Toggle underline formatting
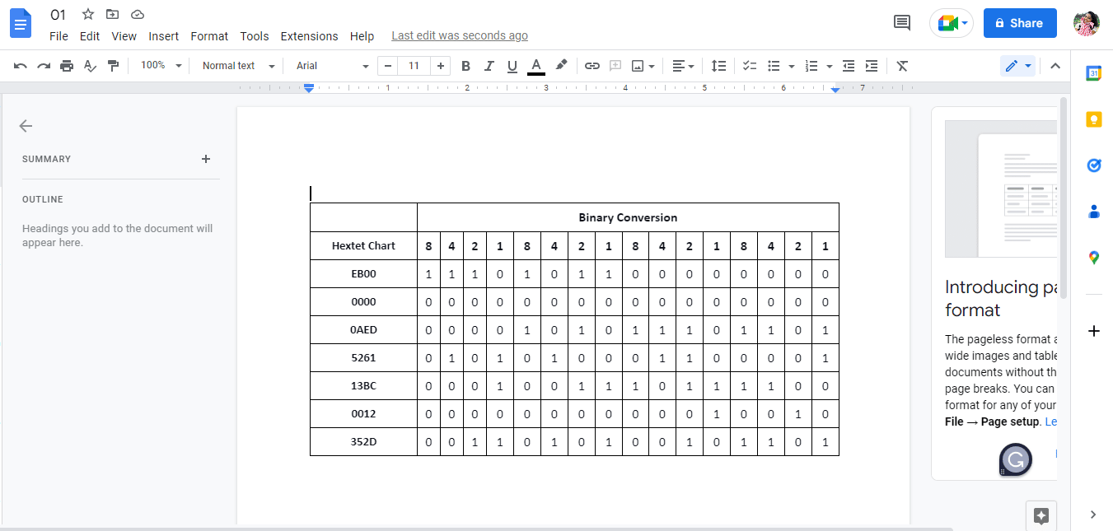1113x531 pixels. tap(512, 66)
